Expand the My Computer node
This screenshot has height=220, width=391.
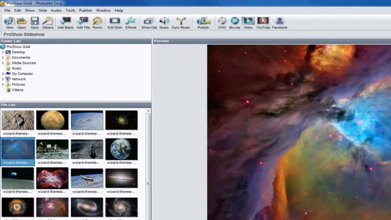pyautogui.click(x=3, y=74)
